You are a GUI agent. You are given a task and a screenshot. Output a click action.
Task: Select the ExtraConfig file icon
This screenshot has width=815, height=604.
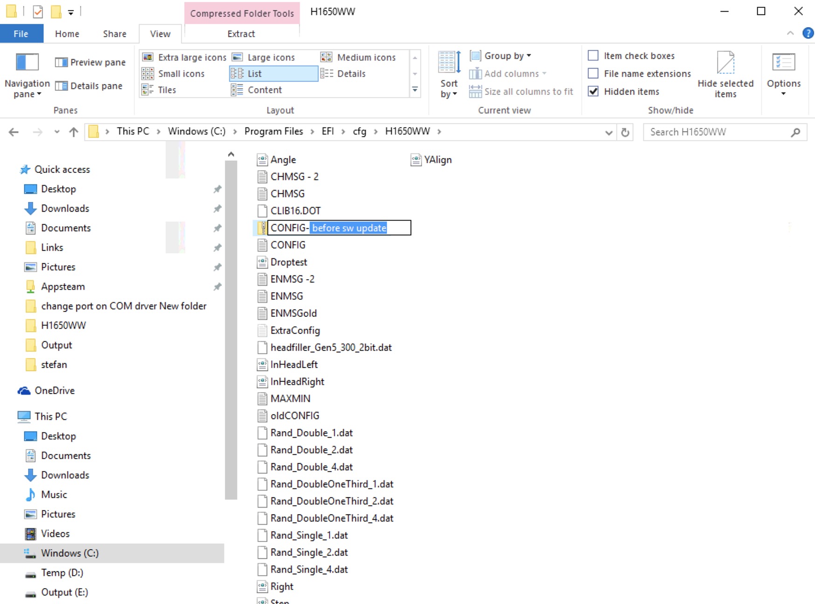point(262,330)
